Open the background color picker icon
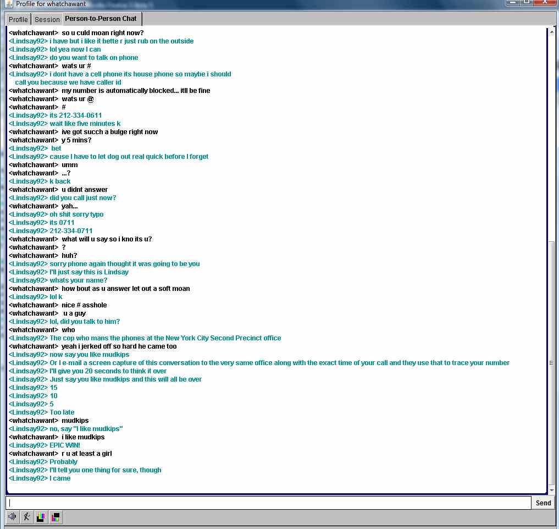The width and height of the screenshot is (559, 529). click(55, 517)
